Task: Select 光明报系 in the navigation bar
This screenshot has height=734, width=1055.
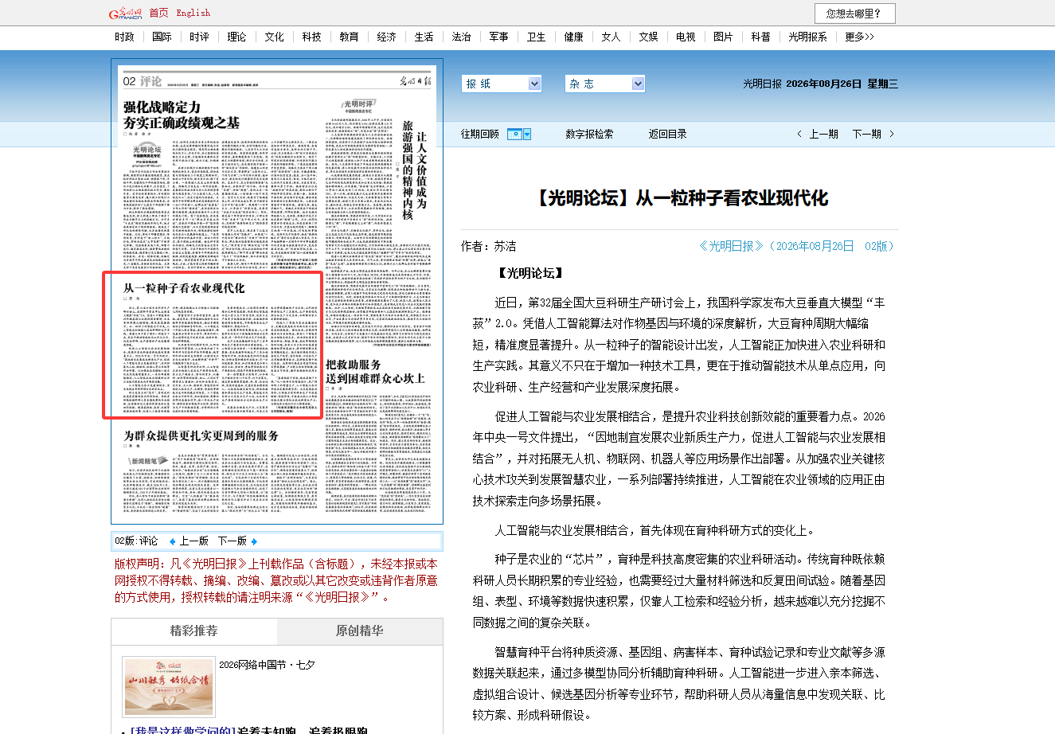Action: (x=807, y=37)
